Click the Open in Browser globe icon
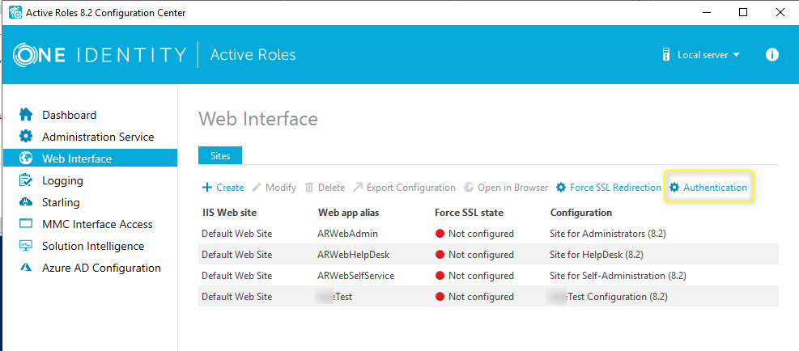 (469, 188)
